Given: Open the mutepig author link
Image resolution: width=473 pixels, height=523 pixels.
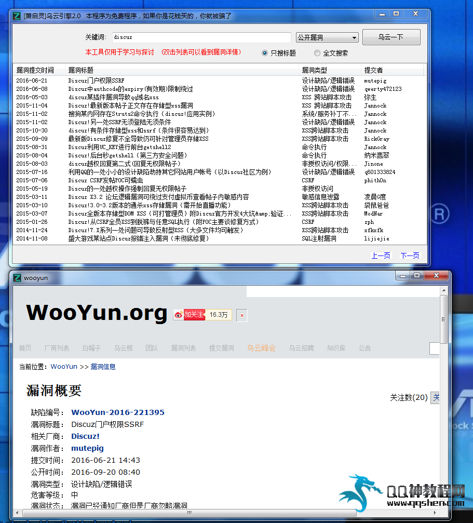Looking at the screenshot, I should point(87,448).
